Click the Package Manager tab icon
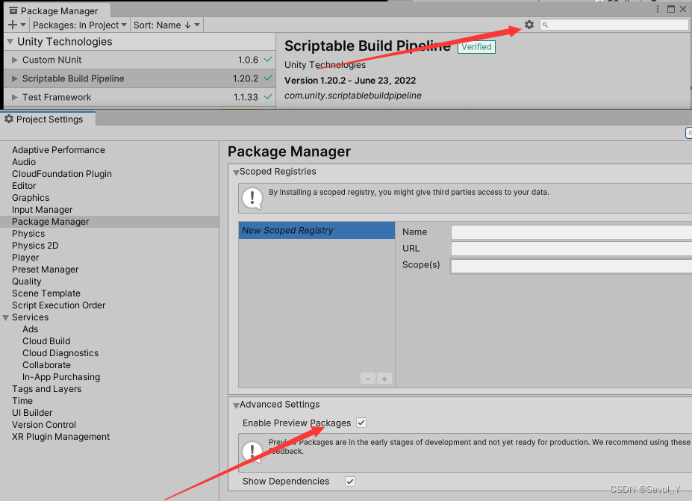 (13, 10)
